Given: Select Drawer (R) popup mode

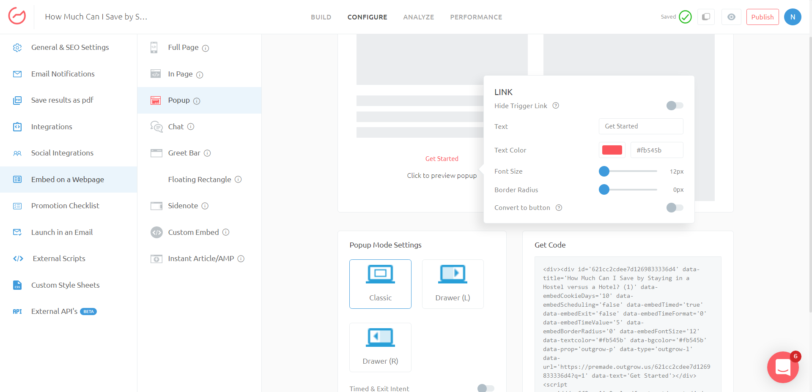Looking at the screenshot, I should click(380, 347).
